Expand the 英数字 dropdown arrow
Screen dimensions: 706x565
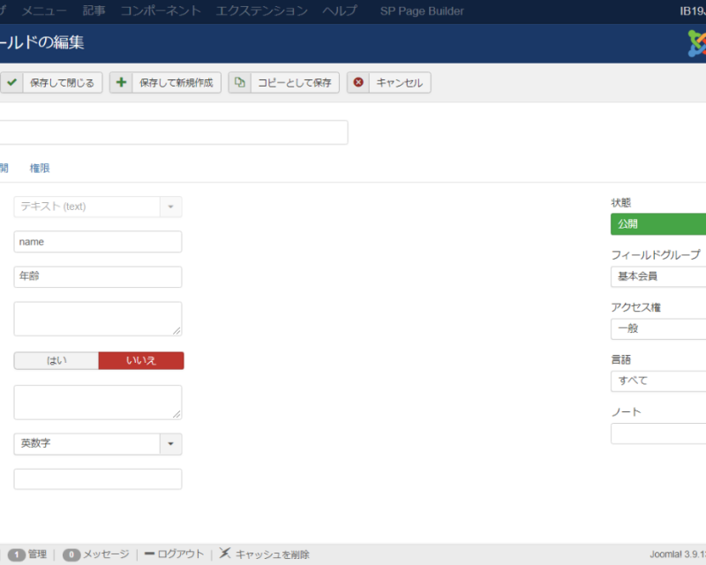[x=170, y=444]
